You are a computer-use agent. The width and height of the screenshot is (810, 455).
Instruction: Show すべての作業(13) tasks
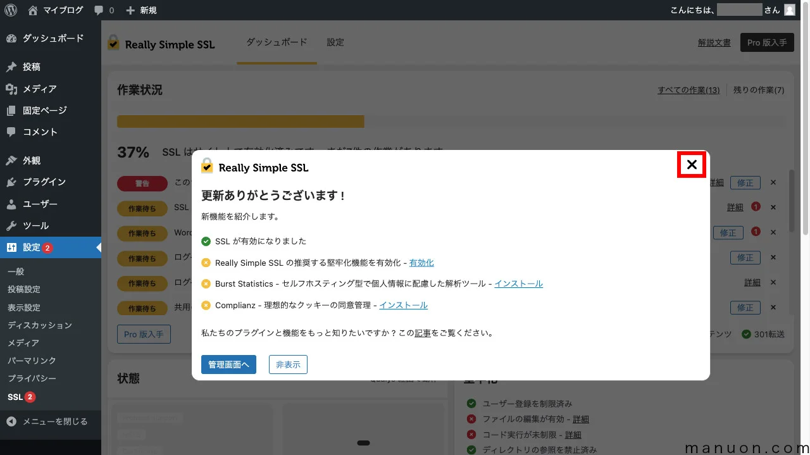(688, 90)
